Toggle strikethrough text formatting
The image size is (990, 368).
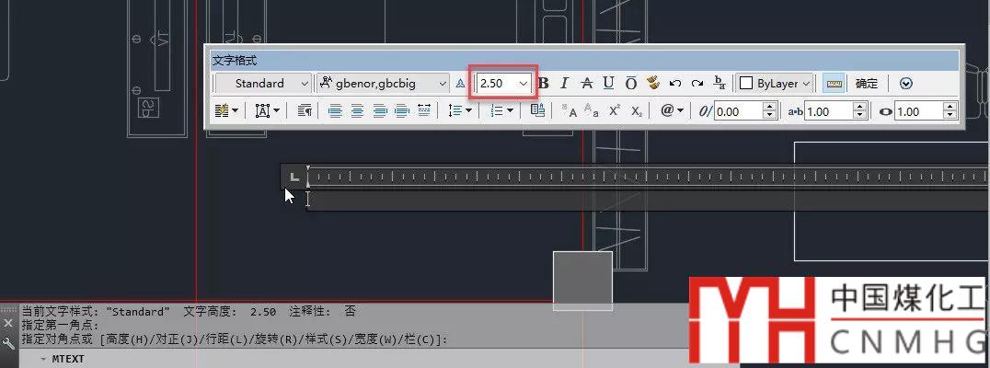(587, 84)
